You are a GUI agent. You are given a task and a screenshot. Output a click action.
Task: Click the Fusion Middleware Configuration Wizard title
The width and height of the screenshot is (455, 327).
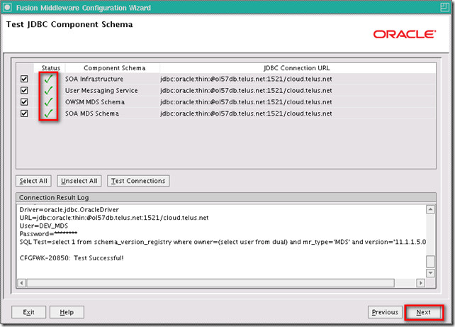pyautogui.click(x=84, y=8)
